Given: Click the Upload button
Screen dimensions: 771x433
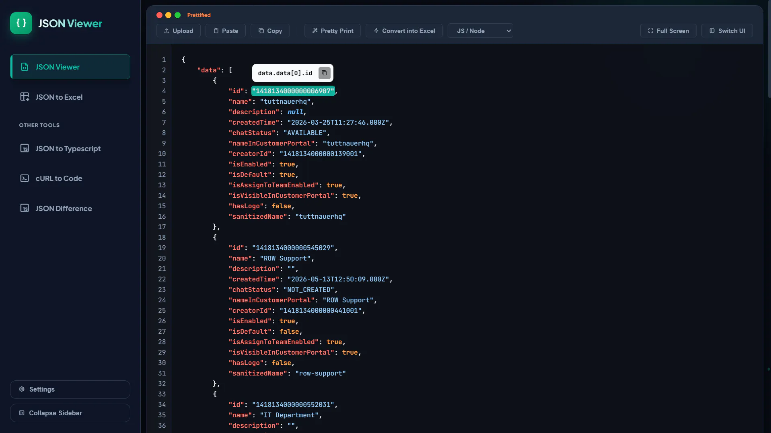Looking at the screenshot, I should tap(179, 31).
